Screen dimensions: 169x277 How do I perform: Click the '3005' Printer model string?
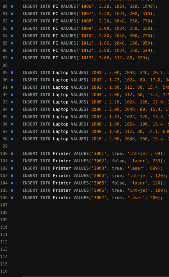pyautogui.click(x=99, y=183)
